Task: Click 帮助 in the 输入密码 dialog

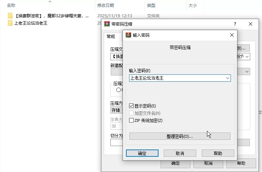Action: click(218, 153)
